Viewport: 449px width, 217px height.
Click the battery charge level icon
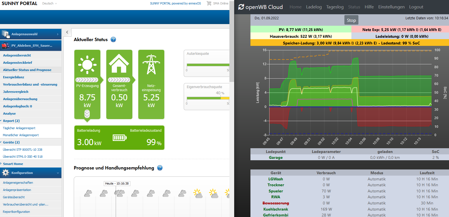pos(119,138)
